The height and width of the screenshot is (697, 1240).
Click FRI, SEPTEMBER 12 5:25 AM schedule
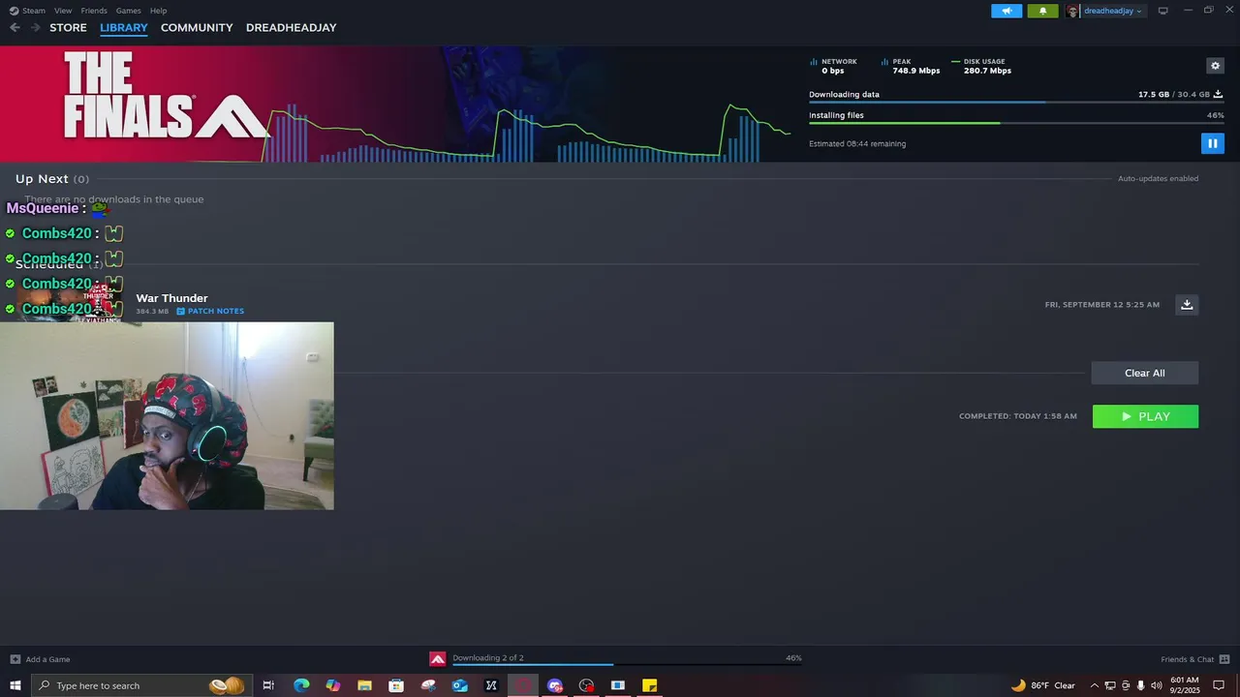(1102, 305)
